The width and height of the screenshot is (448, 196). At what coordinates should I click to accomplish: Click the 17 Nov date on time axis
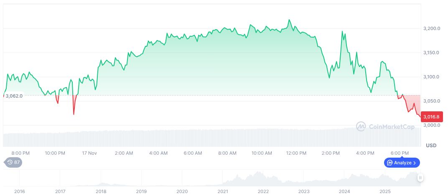[89, 153]
